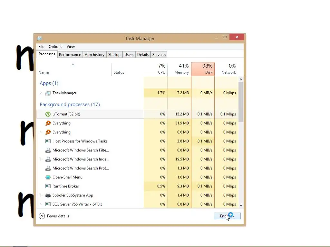Sort by the 98% Disk column header
This screenshot has width=330, height=247.
pos(203,69)
